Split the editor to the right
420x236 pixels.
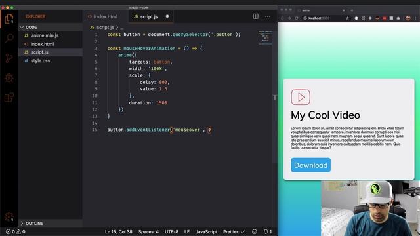255,16
